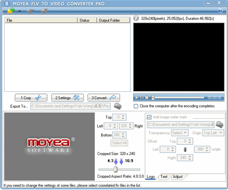Close the converter window
The width and height of the screenshot is (228, 190).
[219, 3]
